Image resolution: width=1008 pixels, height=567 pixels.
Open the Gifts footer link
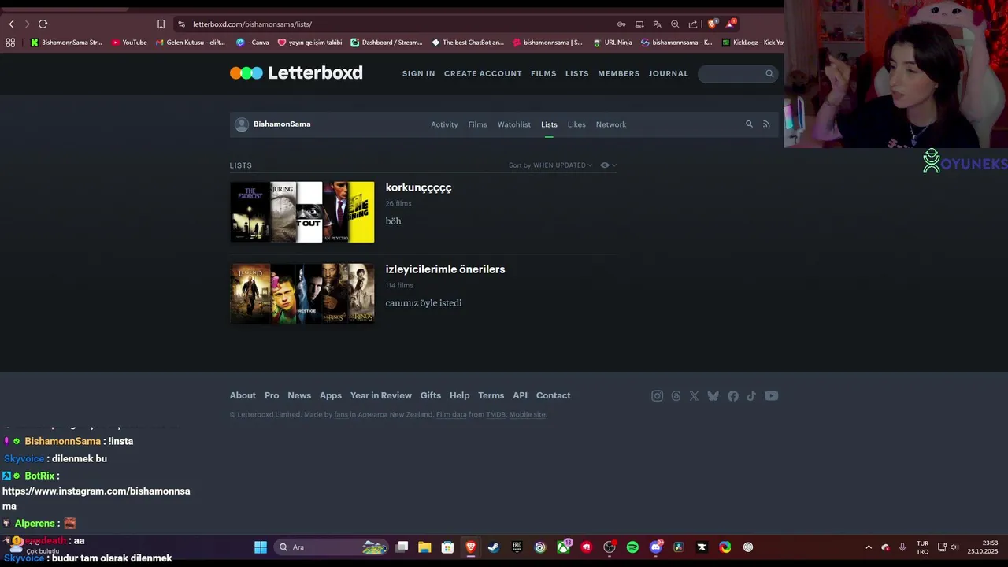431,395
